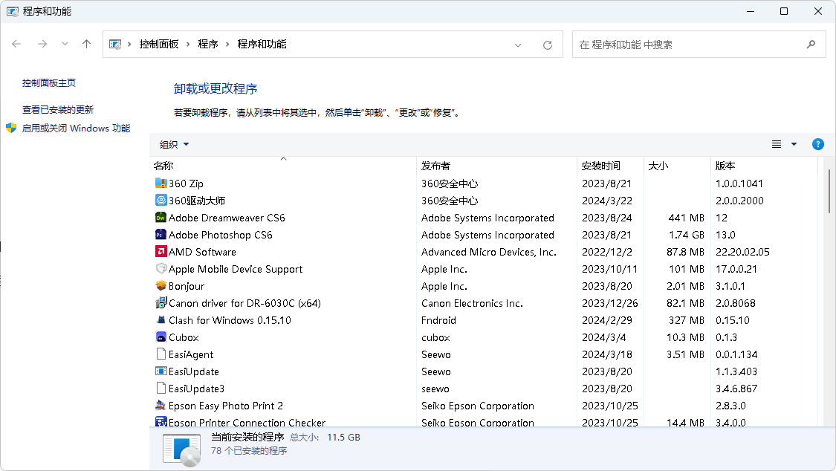This screenshot has width=836, height=471.
Task: Click version 3.4.6.867 cell
Action: [x=736, y=389]
